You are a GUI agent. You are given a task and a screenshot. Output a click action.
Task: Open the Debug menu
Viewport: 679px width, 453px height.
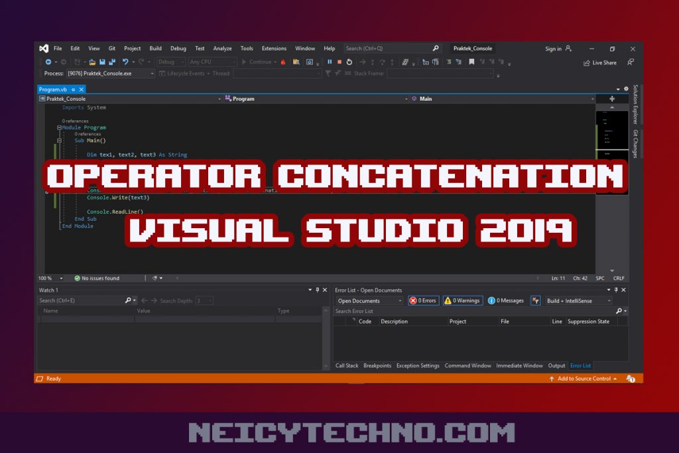pyautogui.click(x=178, y=48)
